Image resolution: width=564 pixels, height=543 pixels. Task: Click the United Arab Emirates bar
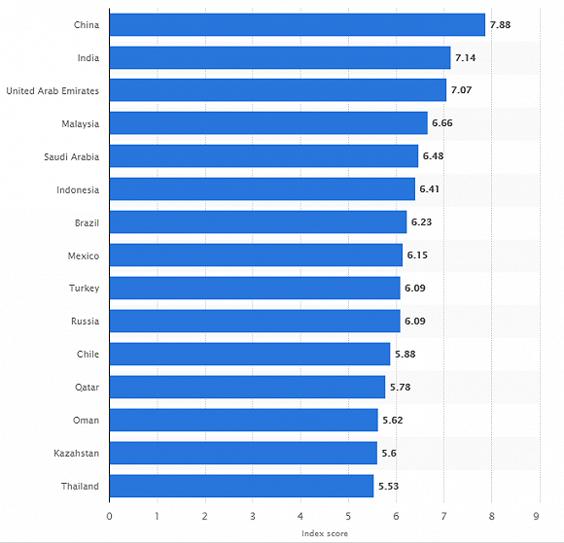(278, 90)
